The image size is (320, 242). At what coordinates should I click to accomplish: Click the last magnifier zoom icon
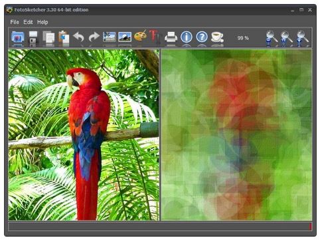click(x=302, y=38)
